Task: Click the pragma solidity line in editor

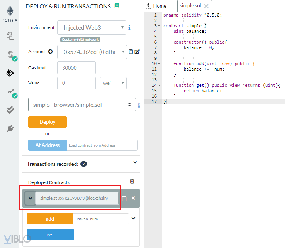Action: [x=192, y=15]
